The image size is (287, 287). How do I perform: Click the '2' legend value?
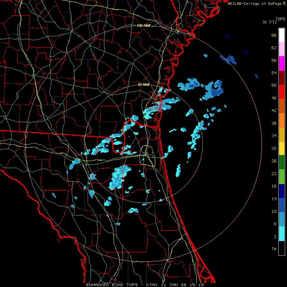(x=275, y=237)
